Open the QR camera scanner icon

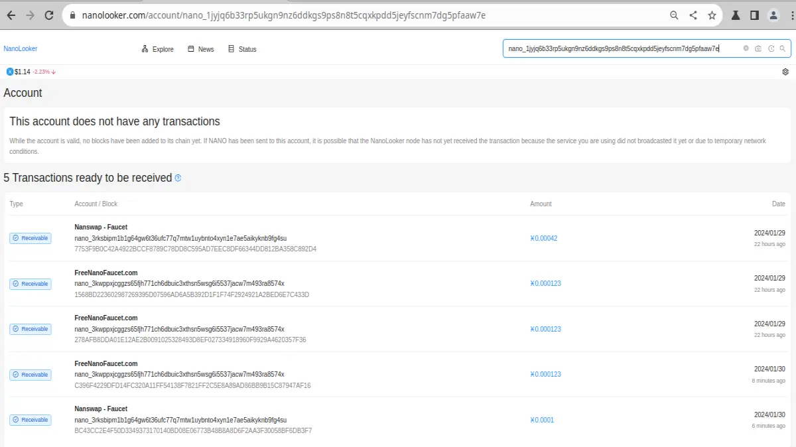(x=758, y=48)
